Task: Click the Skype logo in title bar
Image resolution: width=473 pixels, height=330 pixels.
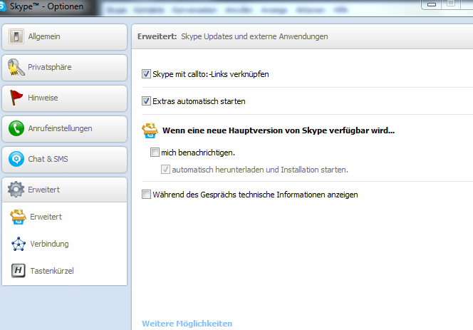Action: [2, 6]
